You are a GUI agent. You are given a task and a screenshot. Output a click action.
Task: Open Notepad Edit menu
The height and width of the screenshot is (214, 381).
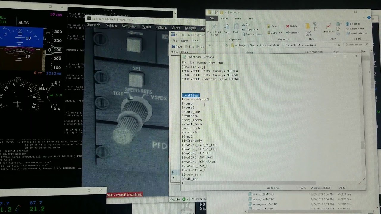(192, 63)
